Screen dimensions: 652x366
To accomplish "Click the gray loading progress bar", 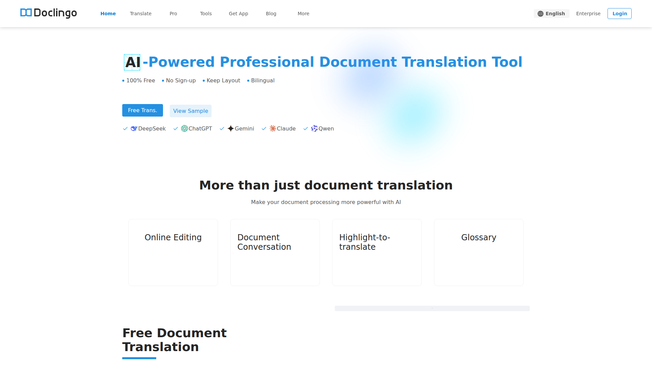I will [432, 308].
